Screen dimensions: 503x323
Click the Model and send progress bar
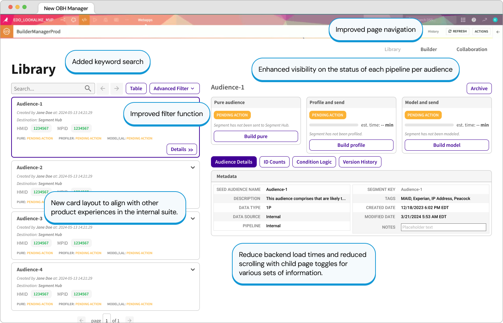pos(429,125)
